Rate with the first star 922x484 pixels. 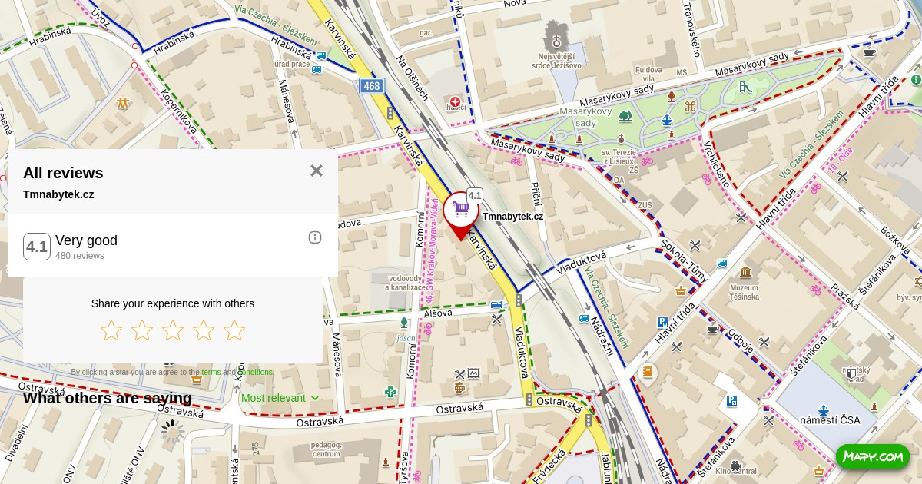pyautogui.click(x=111, y=330)
